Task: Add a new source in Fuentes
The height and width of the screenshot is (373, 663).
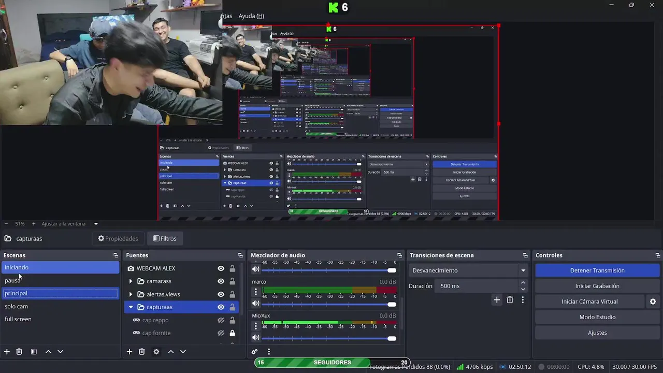Action: (x=129, y=351)
